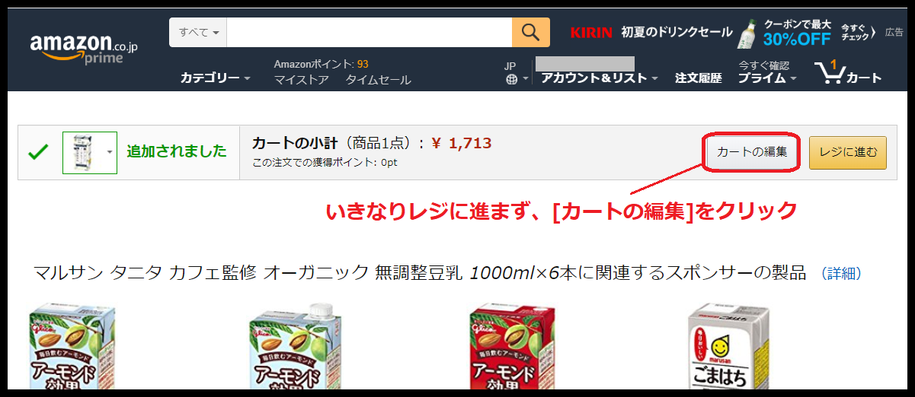Image resolution: width=915 pixels, height=397 pixels.
Task: Click the JP globe language icon
Action: (511, 79)
